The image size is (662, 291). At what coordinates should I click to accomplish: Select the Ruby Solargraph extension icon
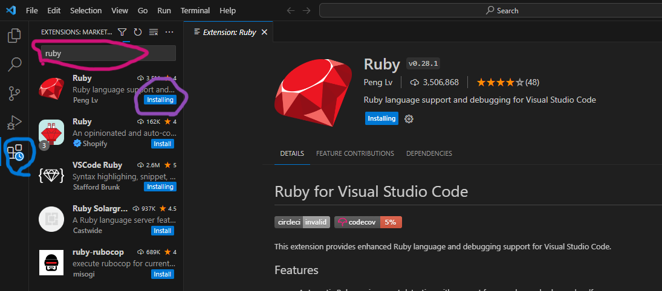point(51,219)
